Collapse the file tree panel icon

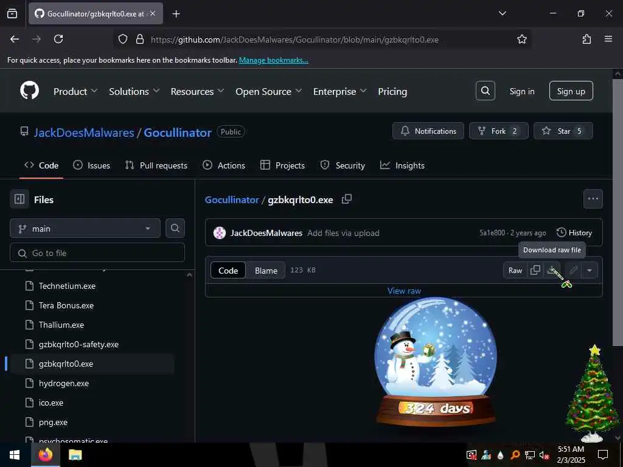(19, 199)
